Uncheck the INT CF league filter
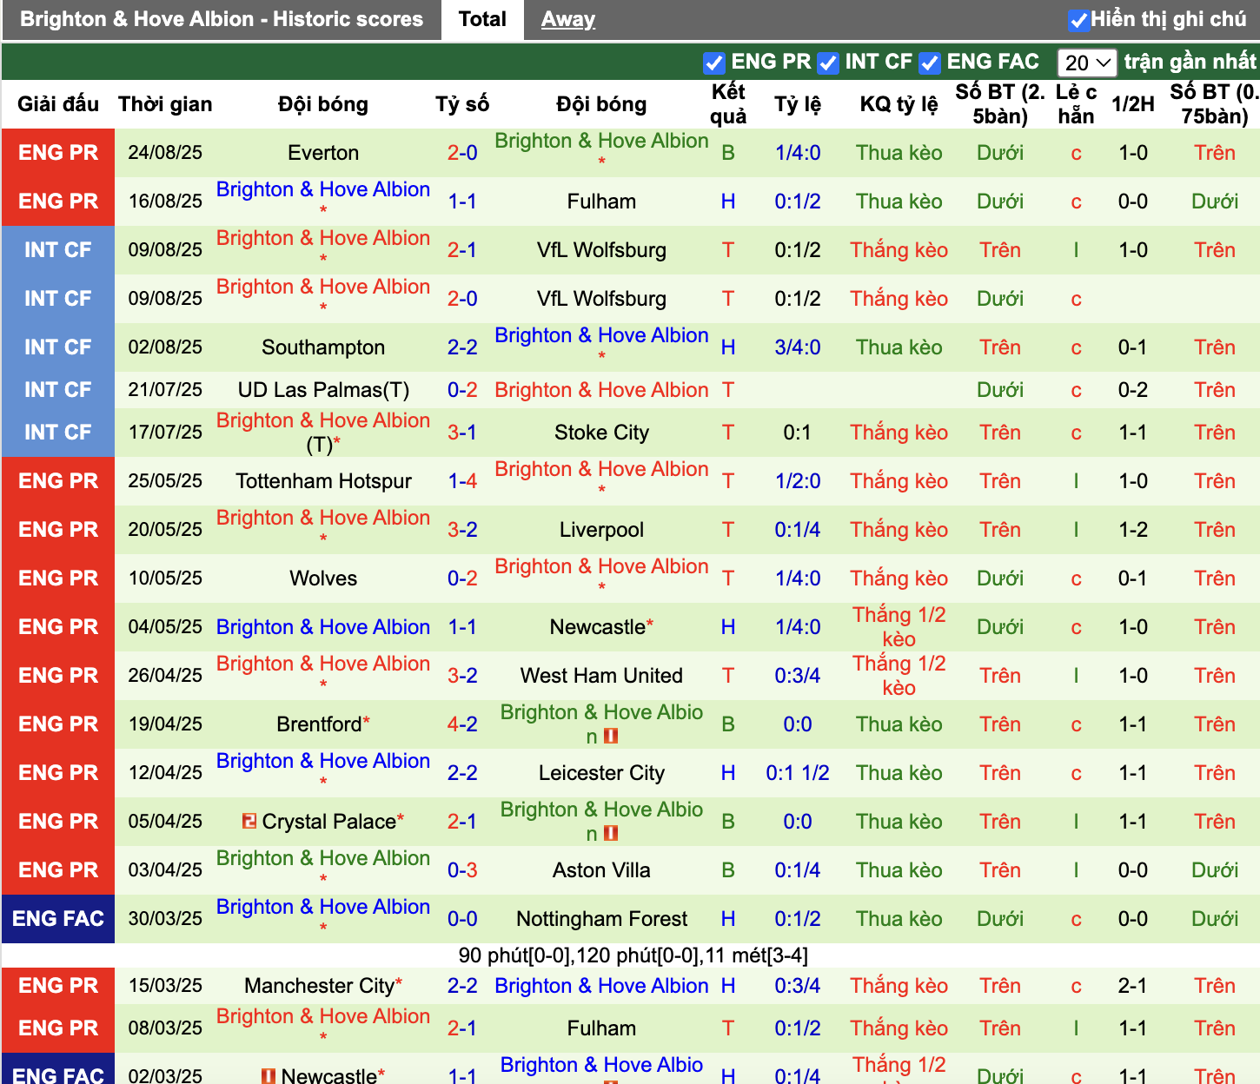This screenshot has width=1260, height=1084. click(x=828, y=63)
